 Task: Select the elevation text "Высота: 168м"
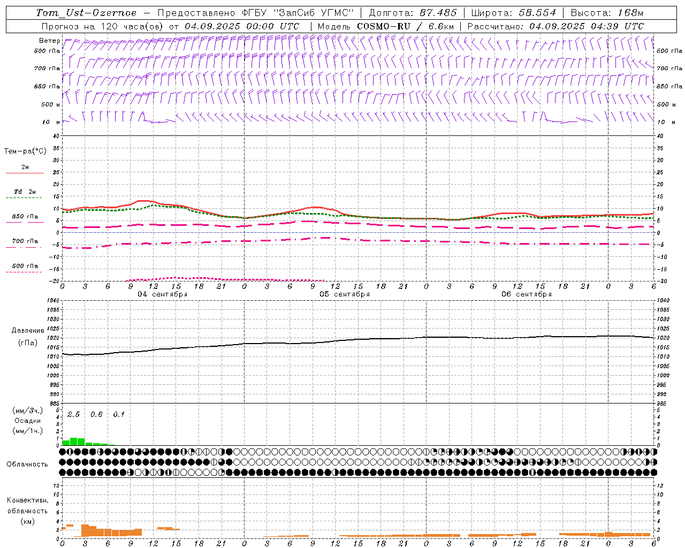coord(607,13)
